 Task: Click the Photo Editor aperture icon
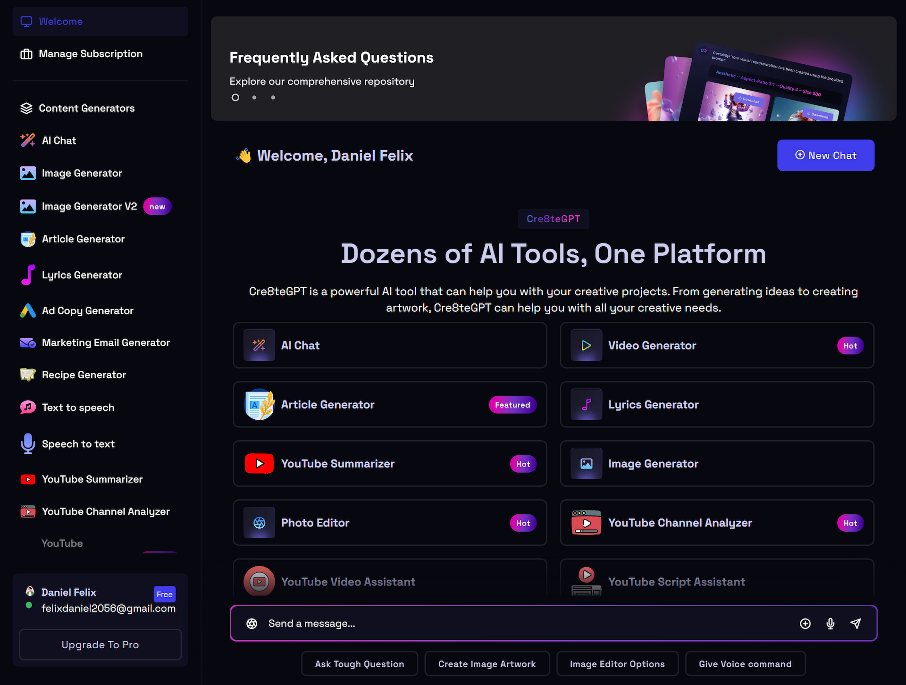(x=259, y=523)
